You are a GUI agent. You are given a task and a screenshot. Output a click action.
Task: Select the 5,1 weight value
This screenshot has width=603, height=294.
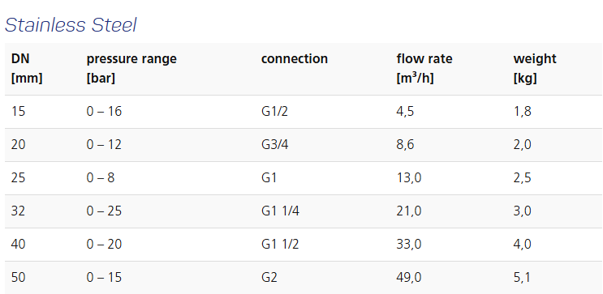pos(522,277)
